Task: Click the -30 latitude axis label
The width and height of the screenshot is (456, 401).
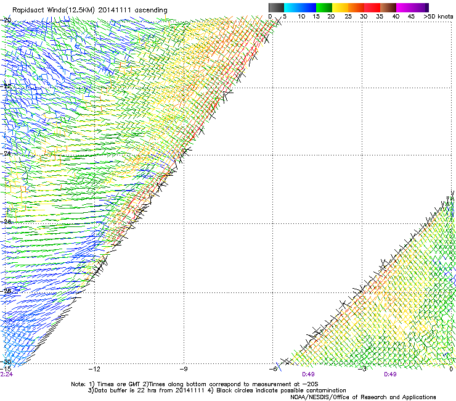Action: click(6, 362)
